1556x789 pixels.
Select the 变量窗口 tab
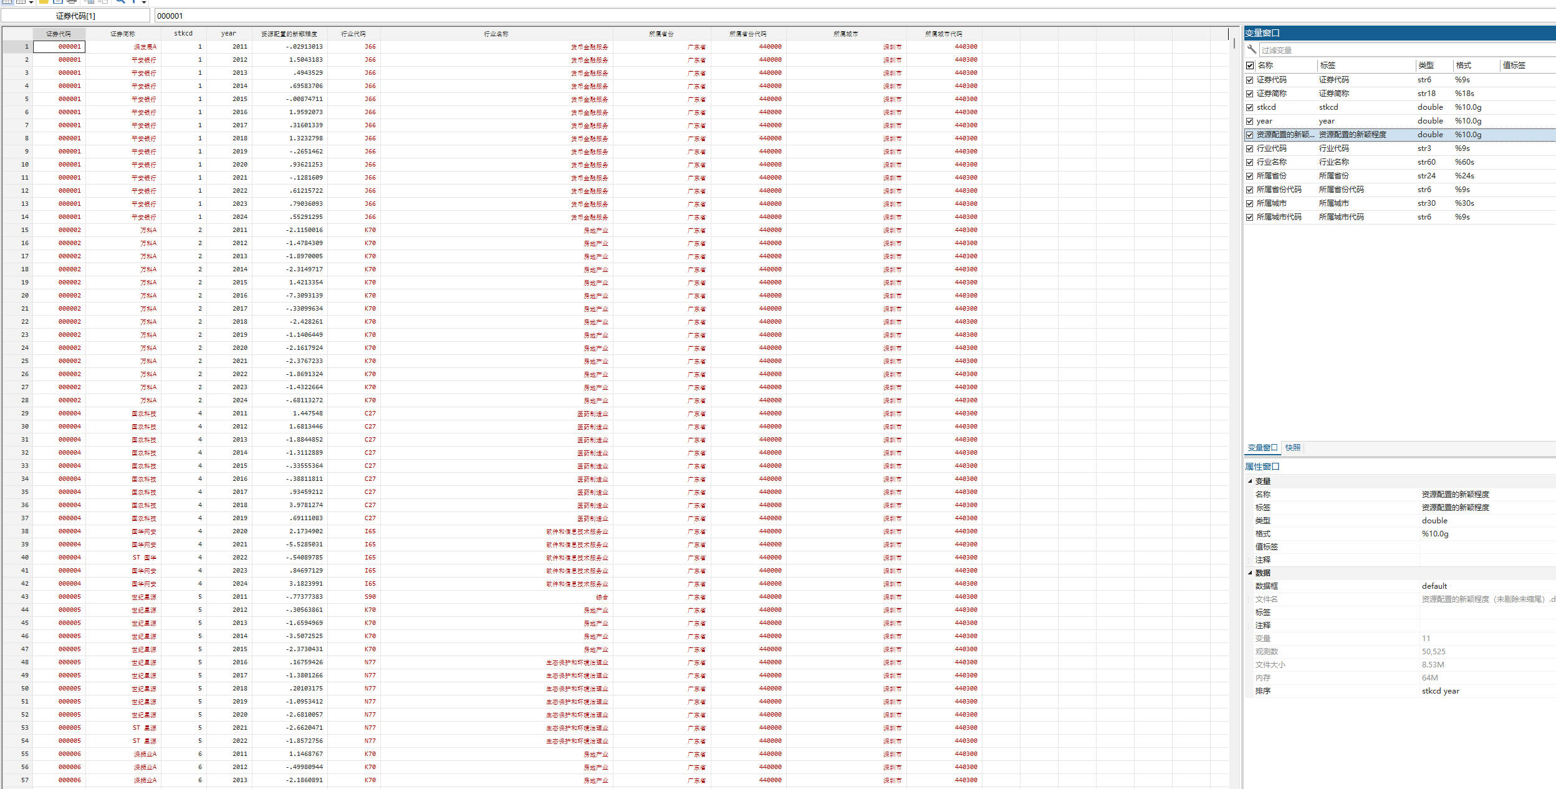1262,448
